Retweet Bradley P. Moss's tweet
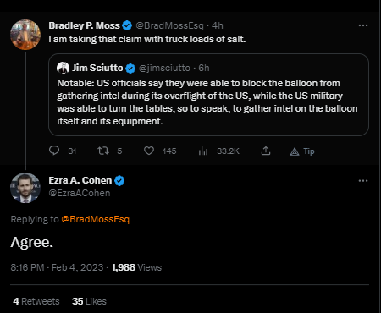381x313 pixels. [103, 151]
